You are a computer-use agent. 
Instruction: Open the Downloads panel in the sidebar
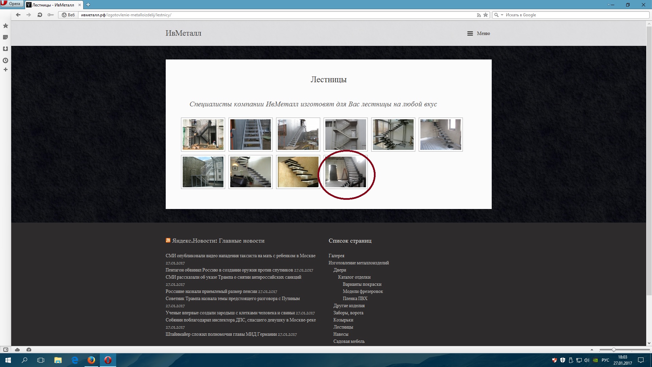[x=5, y=49]
